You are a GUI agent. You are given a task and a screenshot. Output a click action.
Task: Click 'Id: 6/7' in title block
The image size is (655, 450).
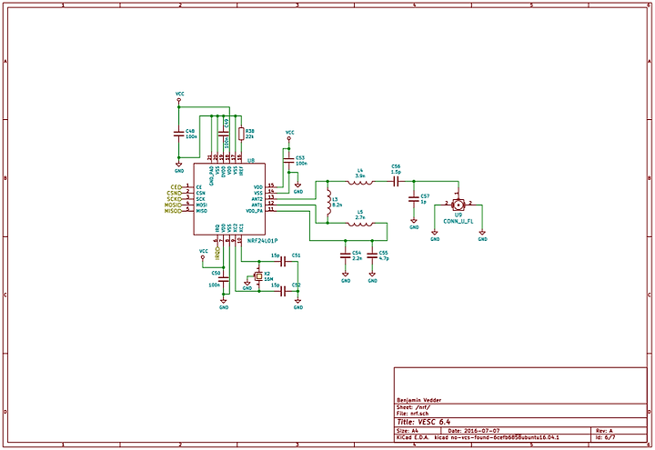(605, 437)
